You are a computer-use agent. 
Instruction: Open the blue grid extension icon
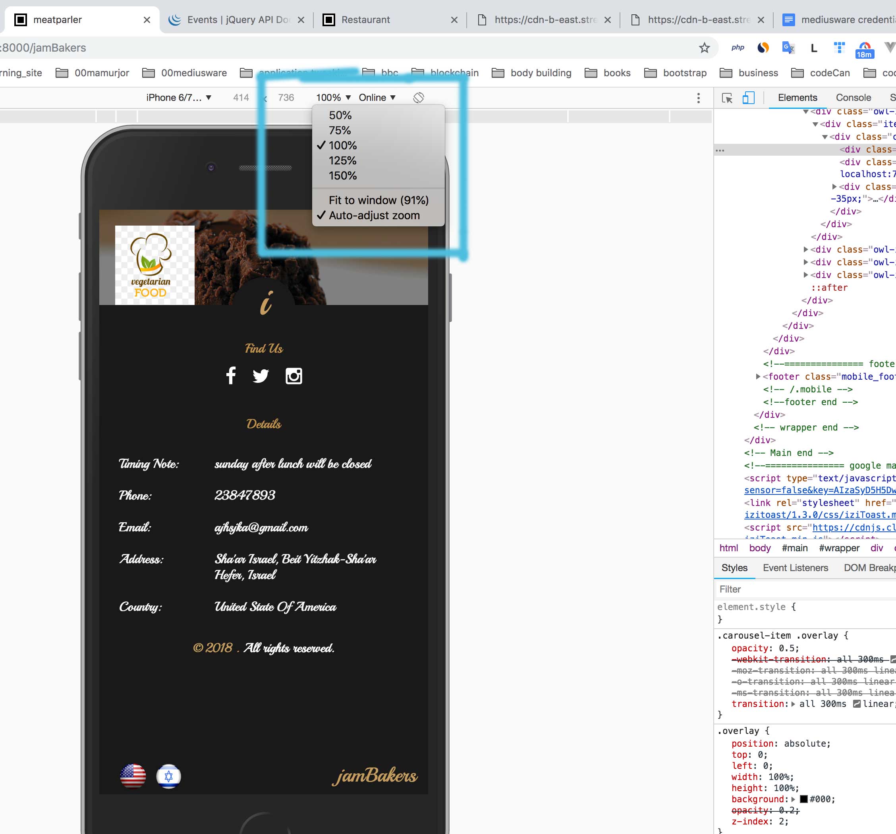[x=839, y=47]
